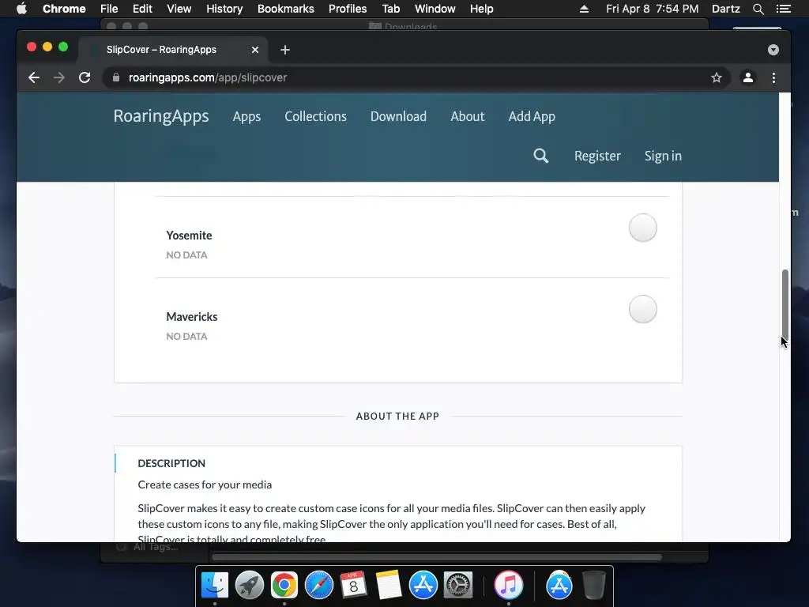
Task: View site info via the lock icon
Action: [116, 77]
